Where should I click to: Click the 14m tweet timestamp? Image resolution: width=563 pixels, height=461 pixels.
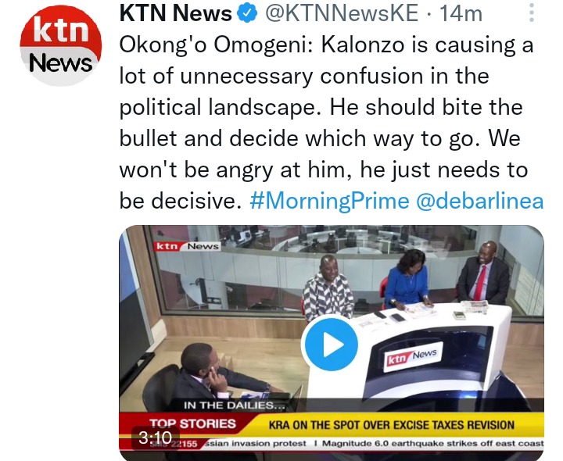point(461,13)
